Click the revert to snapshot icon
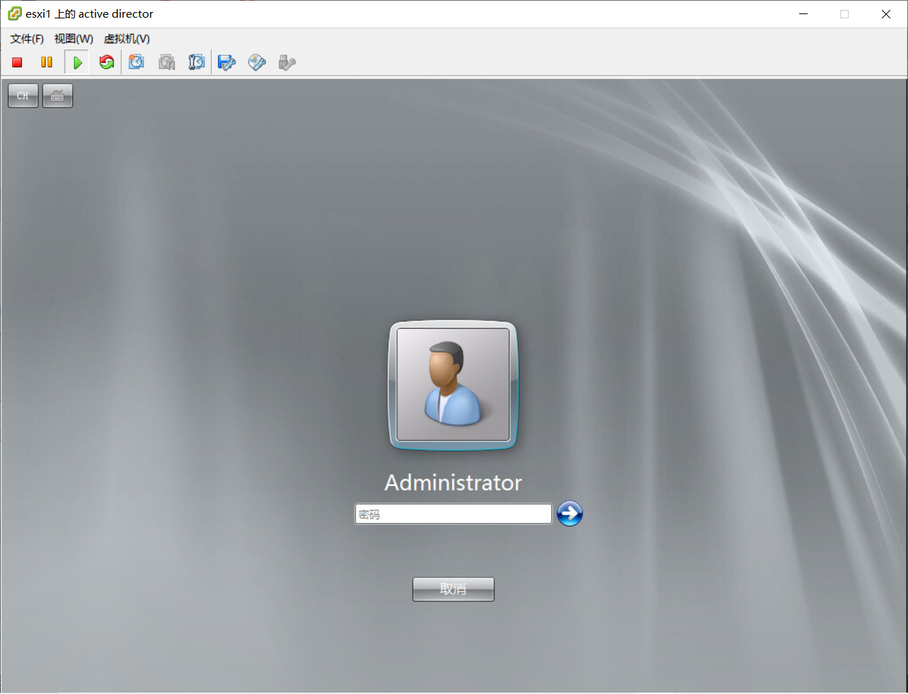This screenshot has width=908, height=694. point(167,62)
